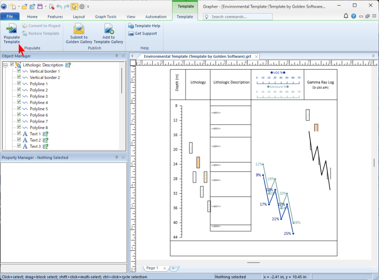Open the Graph Tools ribbon tab
Image resolution: width=379 pixels, height=280 pixels.
106,17
